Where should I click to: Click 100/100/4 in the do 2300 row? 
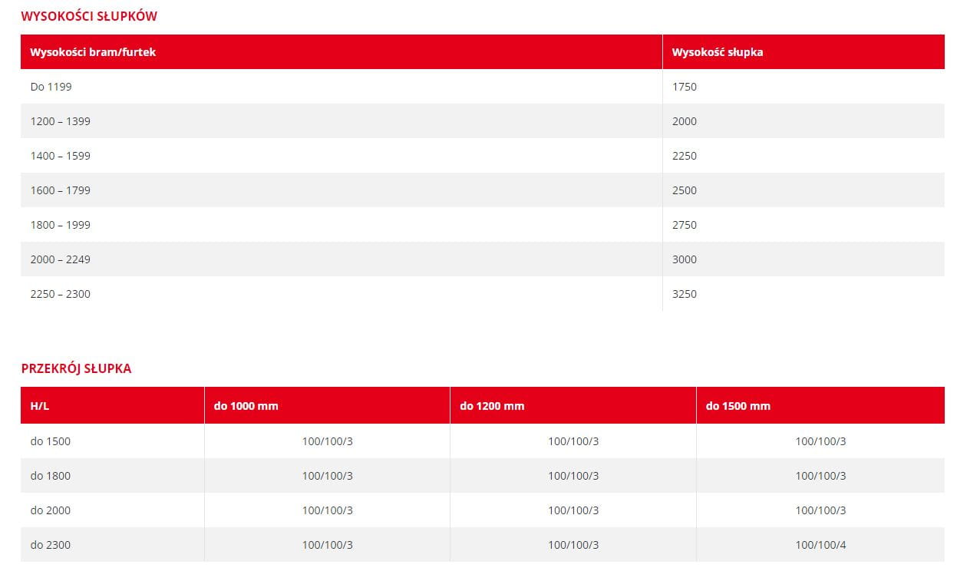pyautogui.click(x=820, y=545)
